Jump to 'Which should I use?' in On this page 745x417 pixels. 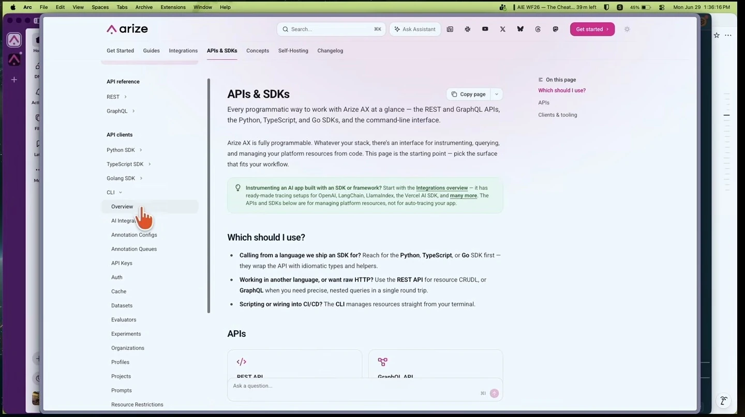562,90
